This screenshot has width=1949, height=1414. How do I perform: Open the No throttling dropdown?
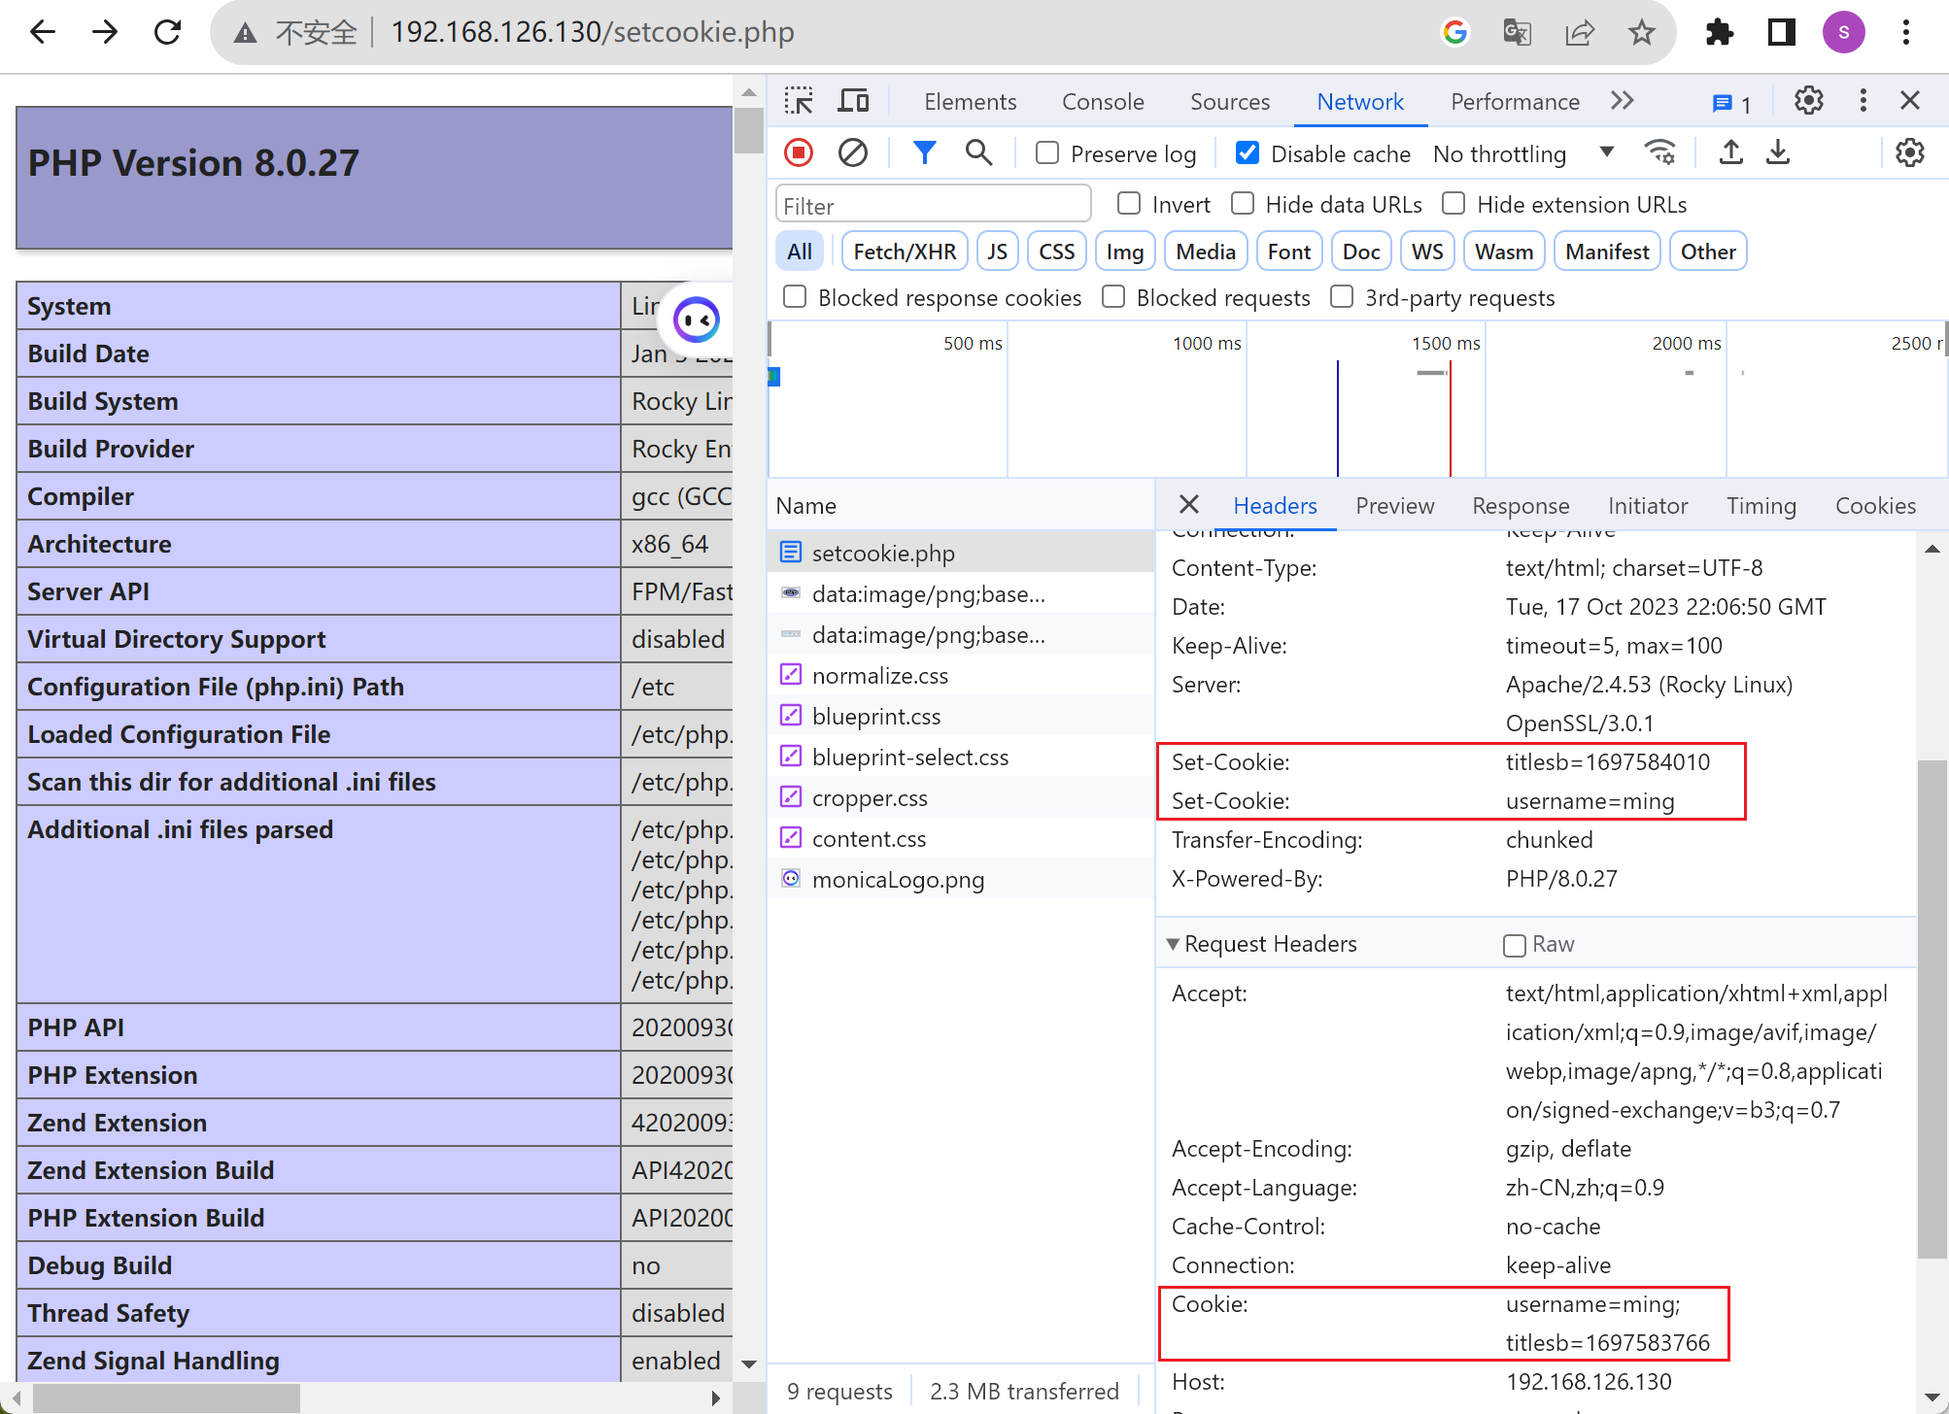tap(1522, 153)
